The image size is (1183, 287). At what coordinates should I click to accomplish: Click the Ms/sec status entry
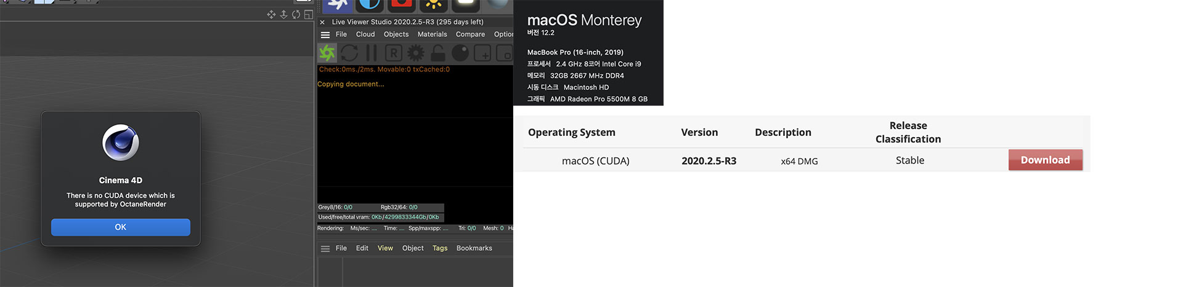coord(364,229)
